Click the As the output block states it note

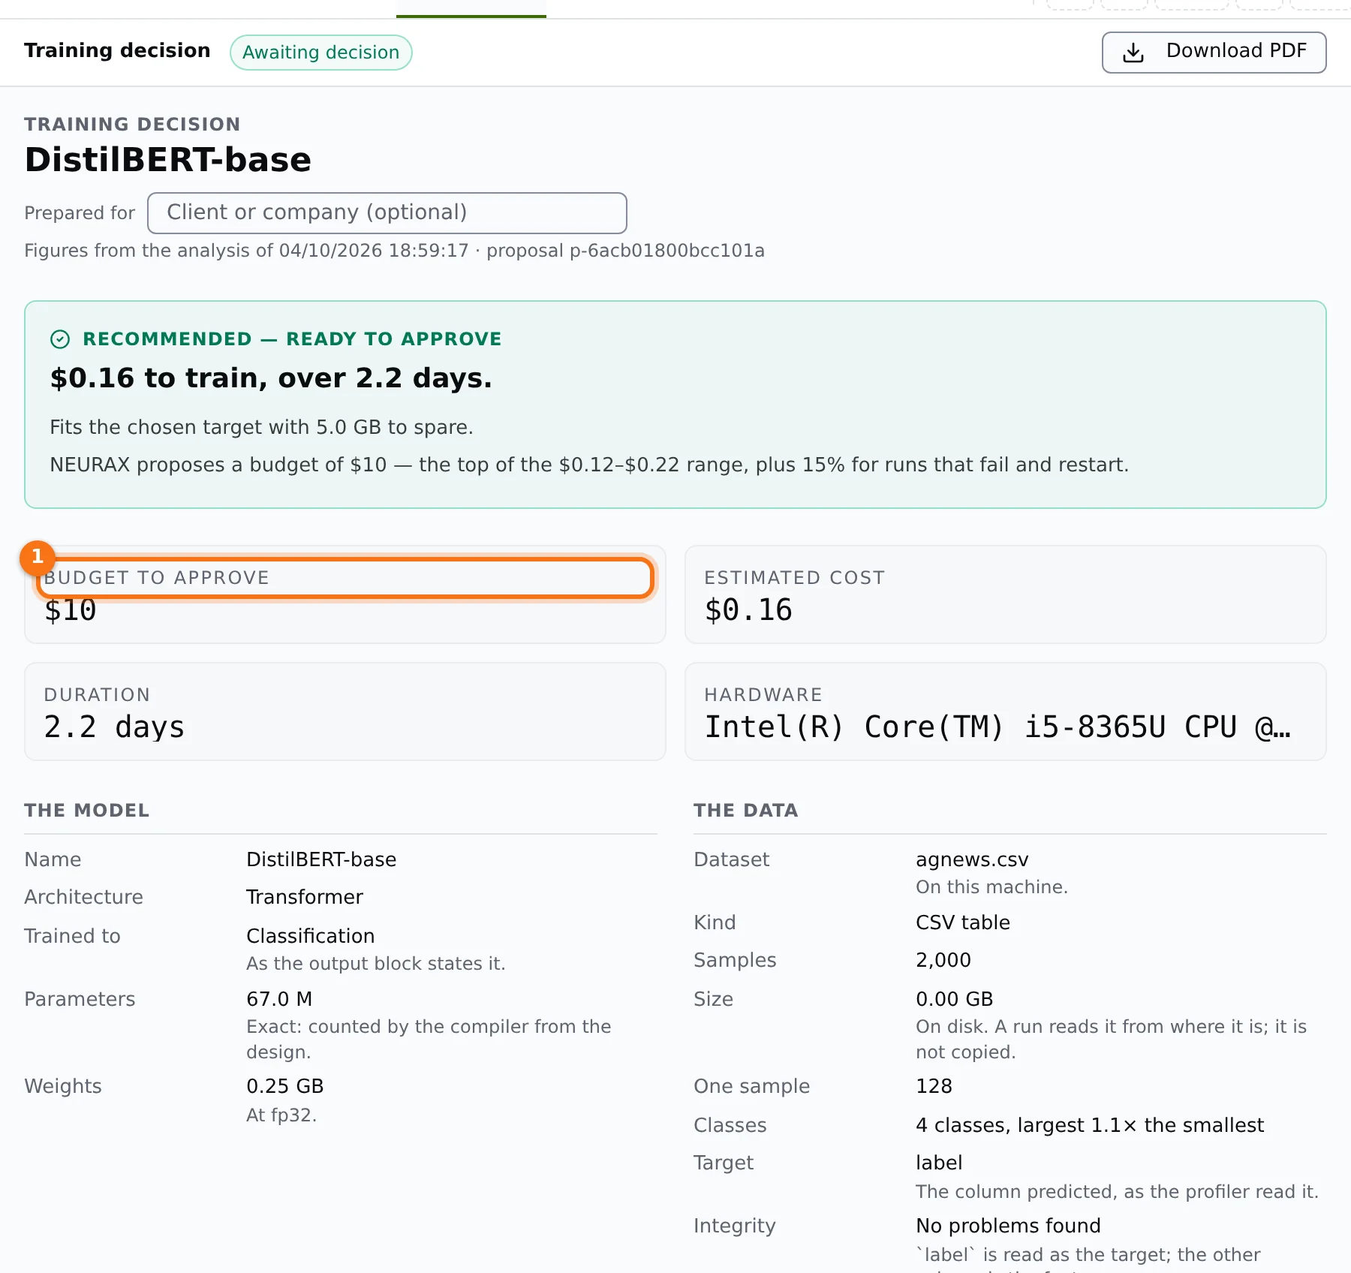click(376, 963)
